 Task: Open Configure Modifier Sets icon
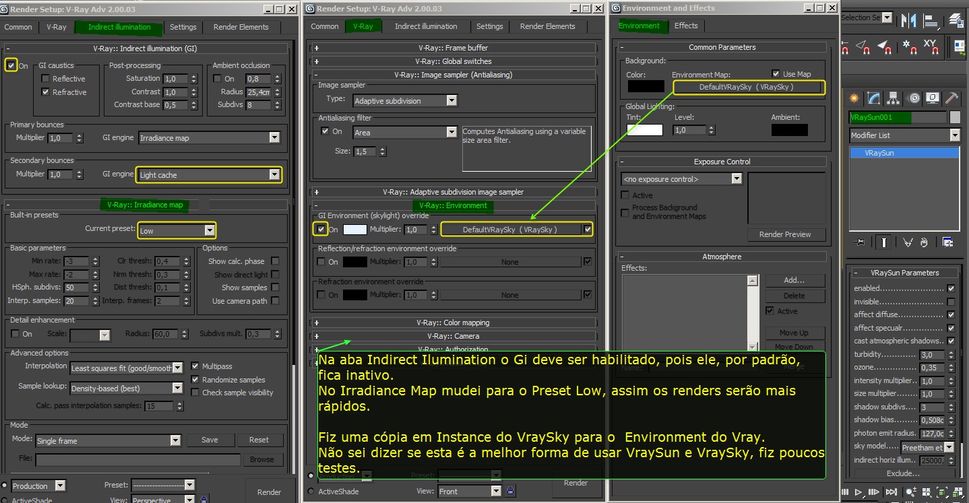pyautogui.click(x=947, y=242)
